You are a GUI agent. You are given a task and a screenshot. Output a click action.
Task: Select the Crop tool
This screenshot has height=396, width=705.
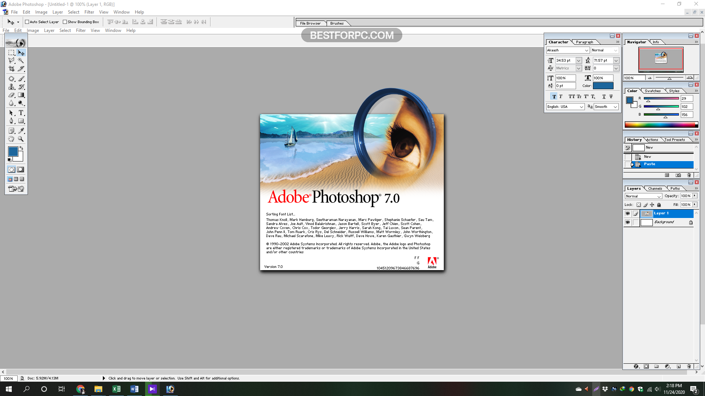click(11, 69)
